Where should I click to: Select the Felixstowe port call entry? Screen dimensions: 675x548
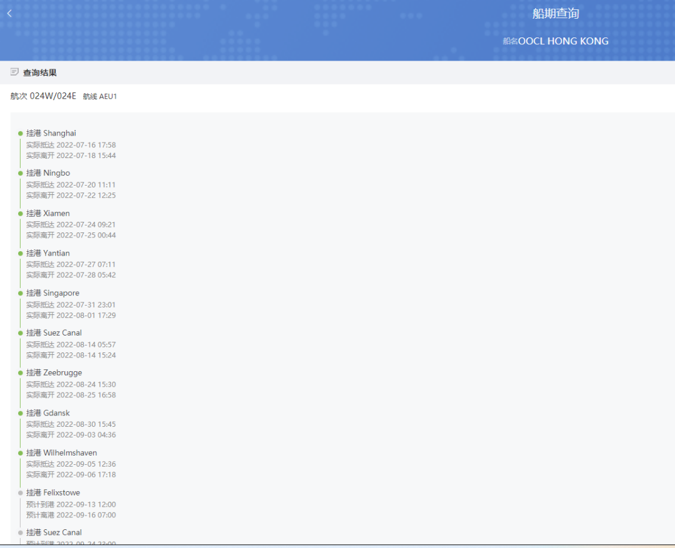point(53,492)
